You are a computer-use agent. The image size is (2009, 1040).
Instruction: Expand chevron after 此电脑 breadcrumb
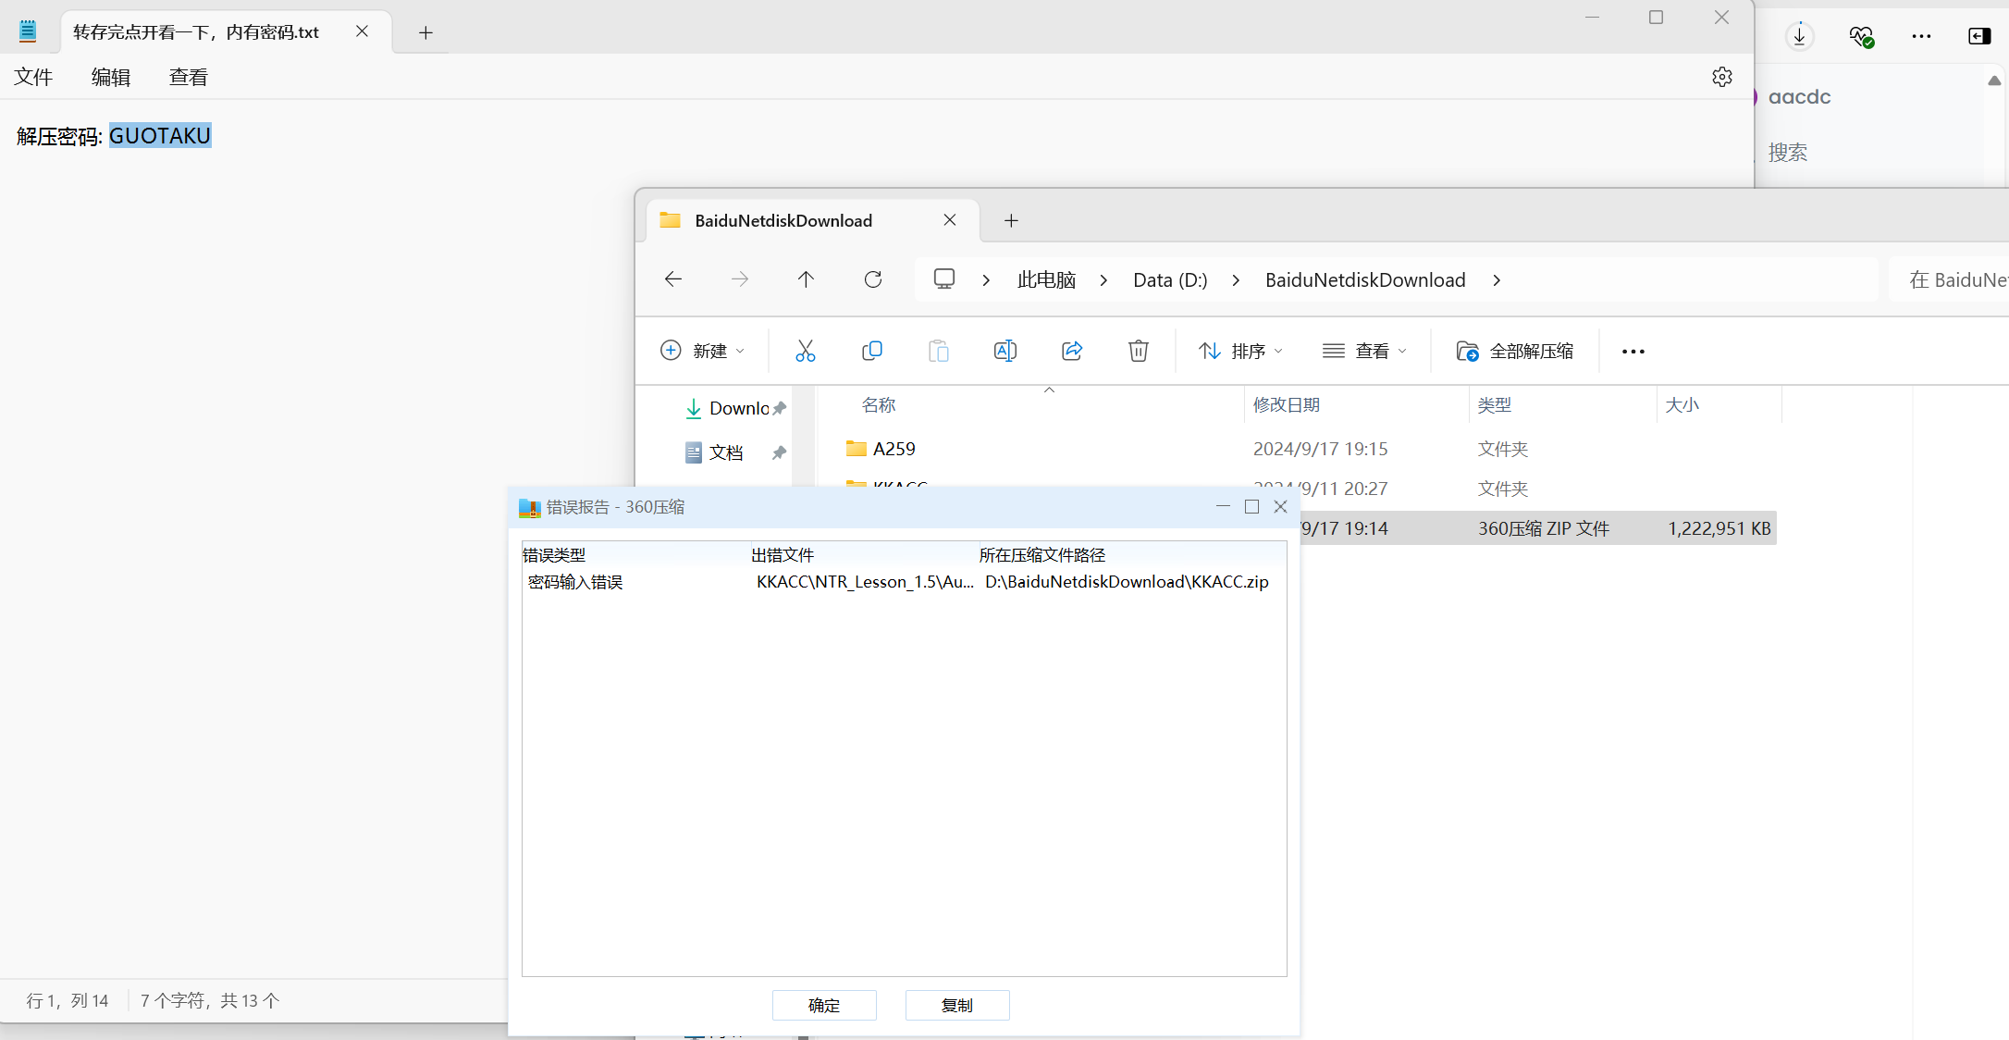(x=1103, y=279)
